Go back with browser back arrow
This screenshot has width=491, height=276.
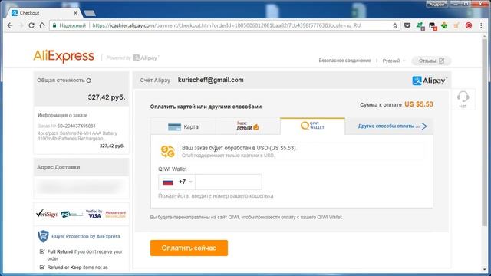click(10, 25)
